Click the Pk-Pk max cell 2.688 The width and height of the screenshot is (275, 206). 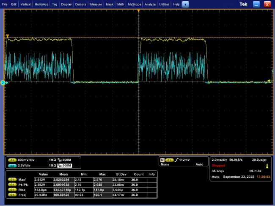[102, 185]
